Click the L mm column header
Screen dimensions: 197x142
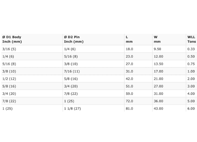pyautogui.click(x=129, y=39)
